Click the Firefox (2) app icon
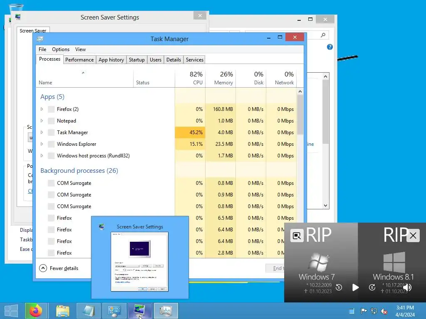This screenshot has width=426, height=319. pos(51,109)
